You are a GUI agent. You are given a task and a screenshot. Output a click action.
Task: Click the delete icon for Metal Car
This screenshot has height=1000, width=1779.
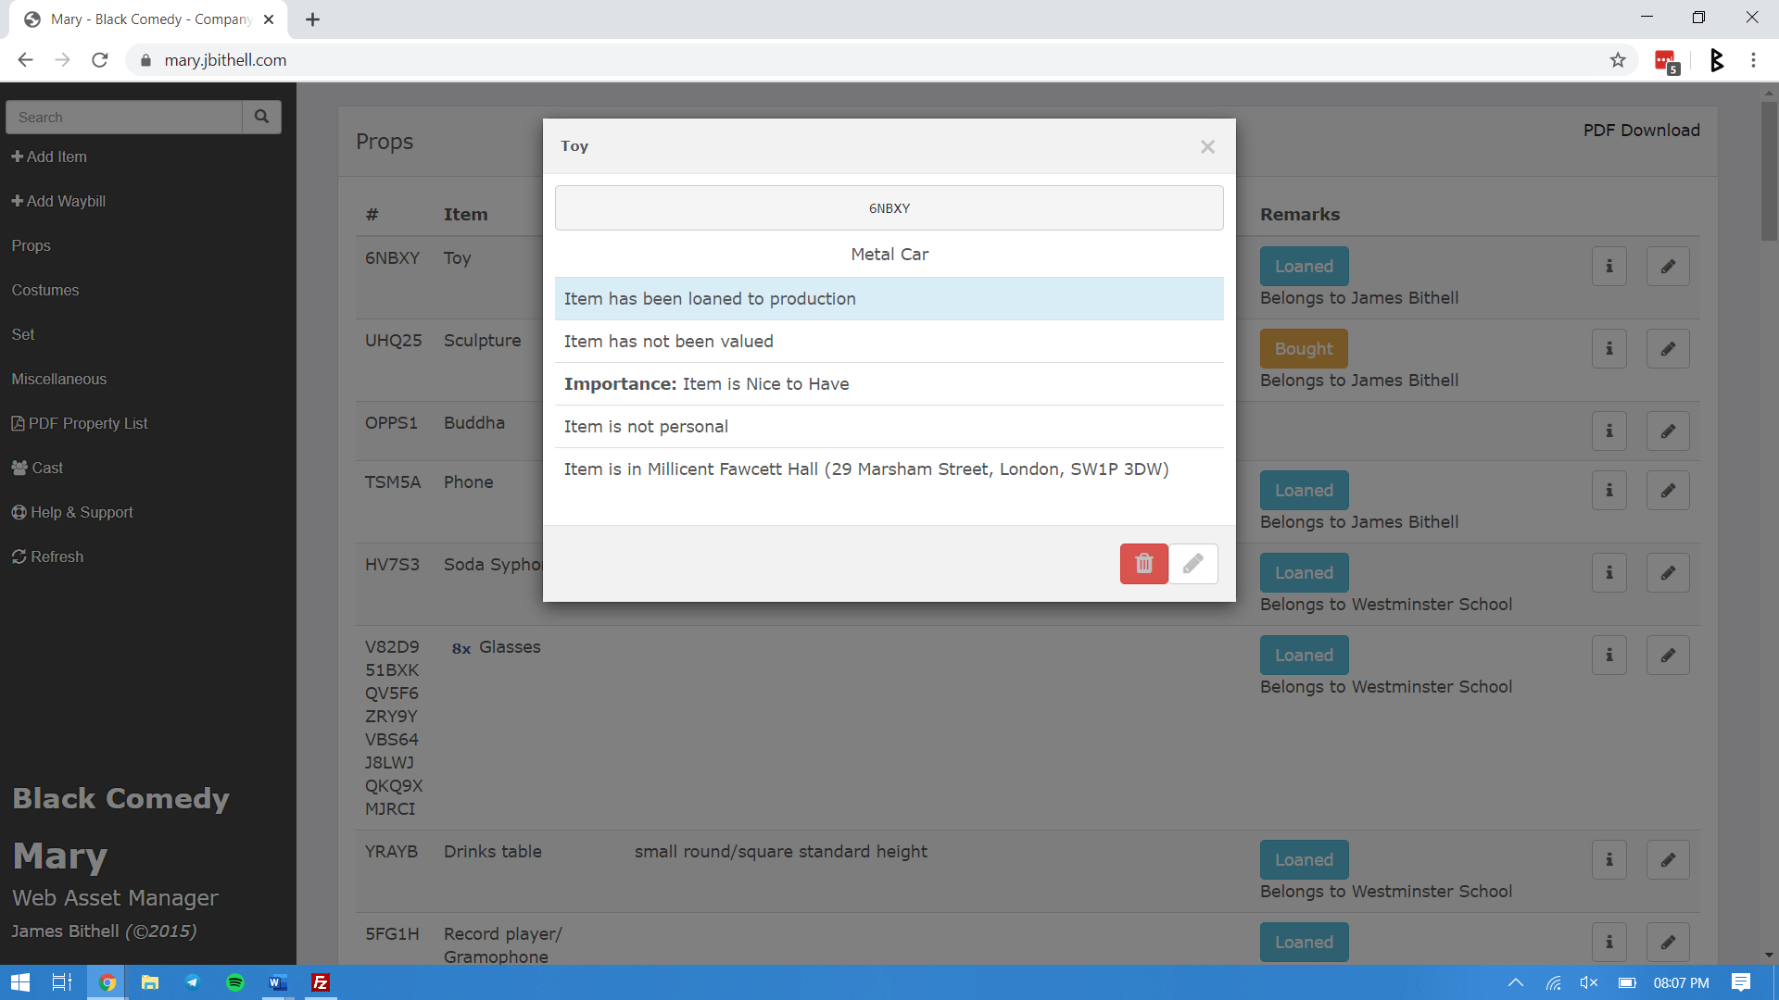(1143, 563)
